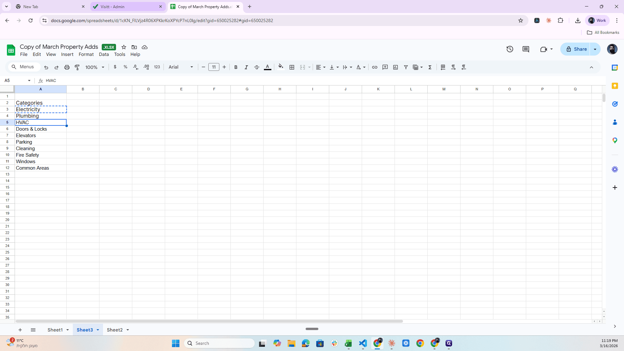Viewport: 624px width, 351px height.
Task: Print the spreadsheet via printer icon
Action: tap(67, 67)
